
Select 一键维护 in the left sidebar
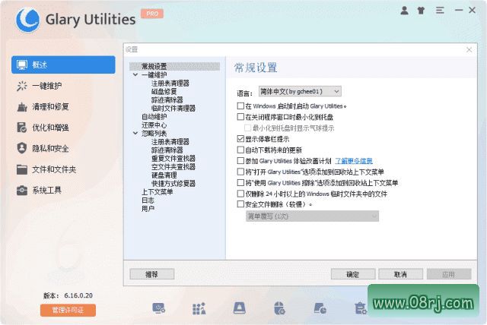click(63, 86)
